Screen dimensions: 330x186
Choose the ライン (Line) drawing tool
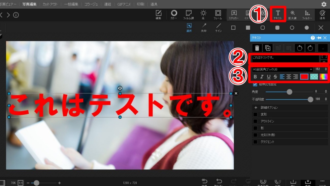218,28
